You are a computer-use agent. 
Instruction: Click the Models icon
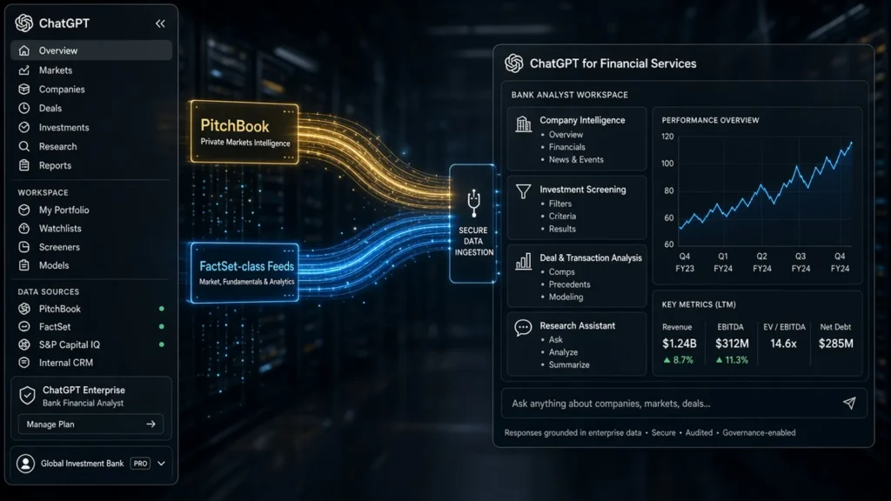point(23,265)
